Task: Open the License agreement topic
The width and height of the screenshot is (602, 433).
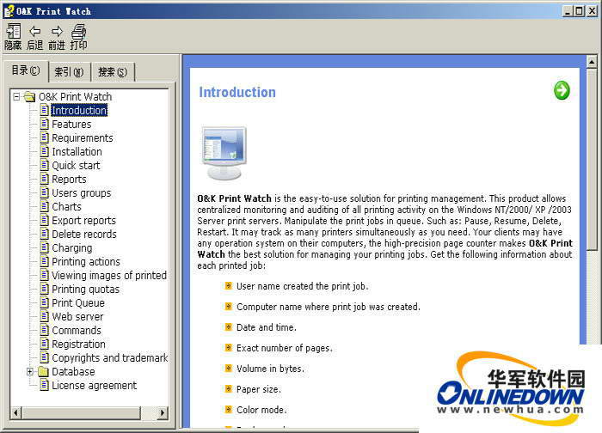Action: click(x=94, y=386)
